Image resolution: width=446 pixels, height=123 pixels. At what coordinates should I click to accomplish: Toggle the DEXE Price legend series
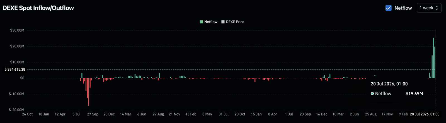(233, 22)
